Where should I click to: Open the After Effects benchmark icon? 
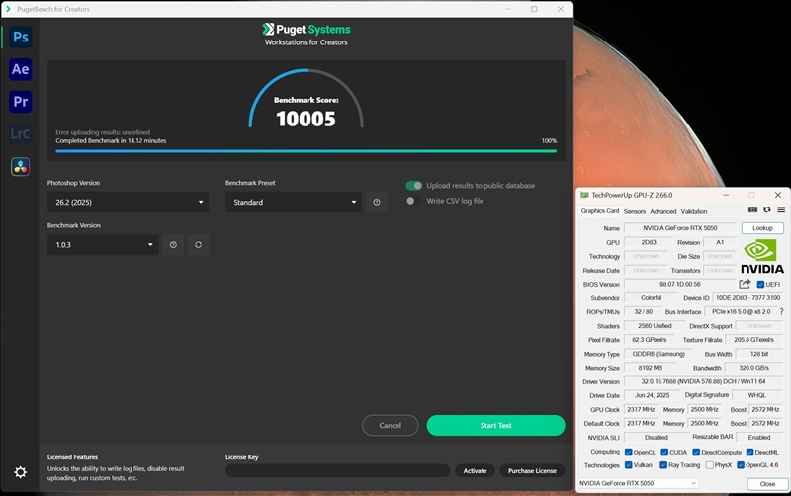(x=20, y=69)
